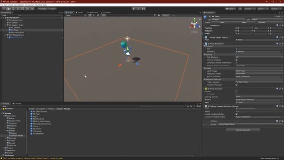Open the Tag dropdown in Inspector
Viewport: 284px width, 160px height.
(x=228, y=20)
